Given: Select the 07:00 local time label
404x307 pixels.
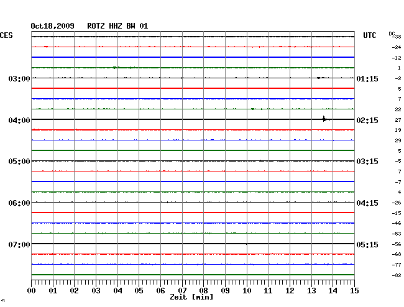Looking at the screenshot, I should pyautogui.click(x=19, y=245).
